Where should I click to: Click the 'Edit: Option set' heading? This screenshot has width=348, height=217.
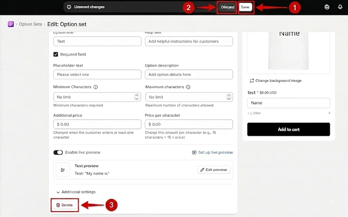pos(67,24)
